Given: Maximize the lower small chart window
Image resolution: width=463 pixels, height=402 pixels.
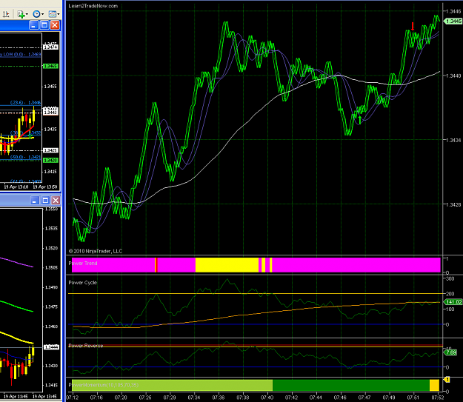Looking at the screenshot, I should [x=45, y=201].
